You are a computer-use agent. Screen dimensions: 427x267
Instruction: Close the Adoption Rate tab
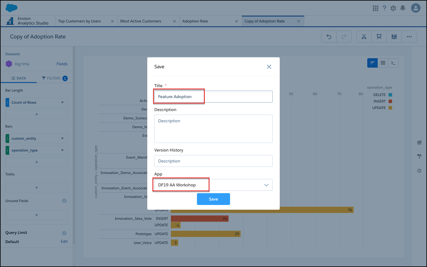click(237, 21)
